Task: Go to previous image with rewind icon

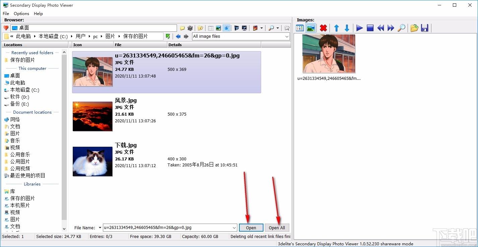Action: point(380,28)
